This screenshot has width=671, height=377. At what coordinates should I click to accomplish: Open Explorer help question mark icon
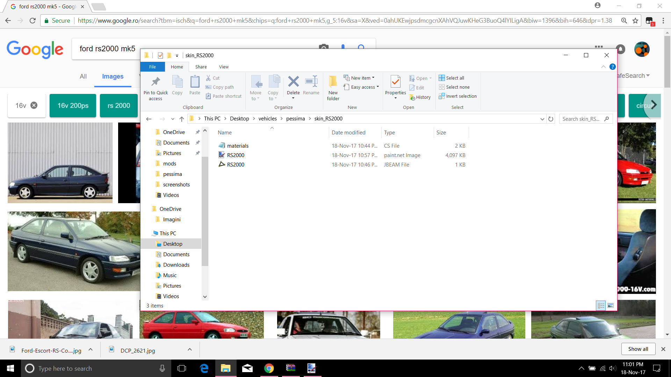point(612,67)
